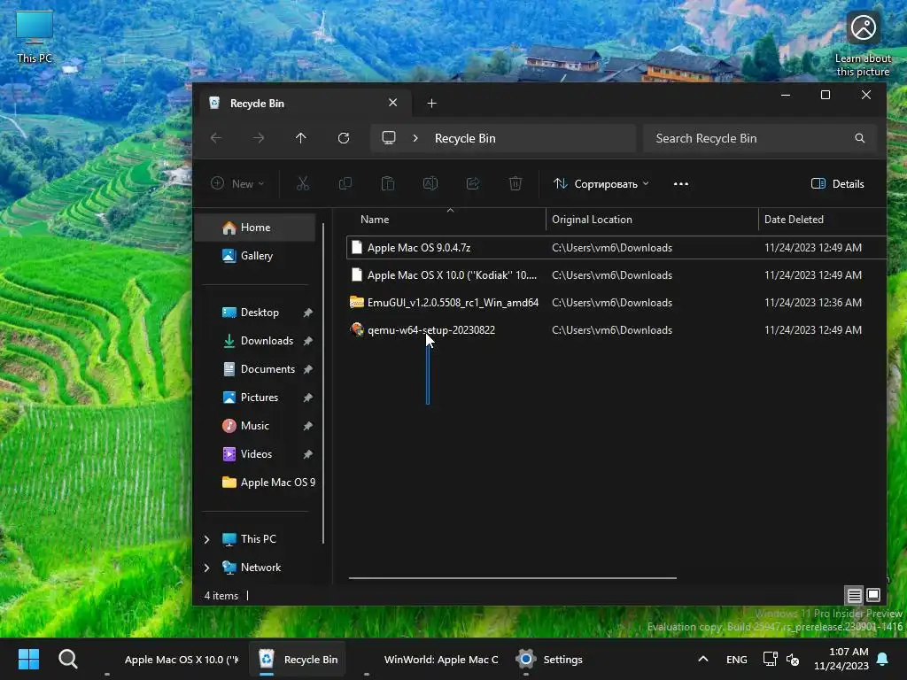This screenshot has height=680, width=907.
Task: Open Gallery in navigation pane
Action: coord(256,256)
